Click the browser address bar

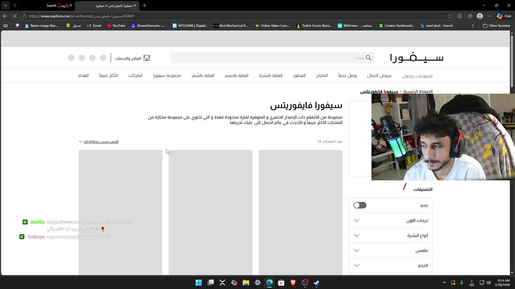coord(233,16)
